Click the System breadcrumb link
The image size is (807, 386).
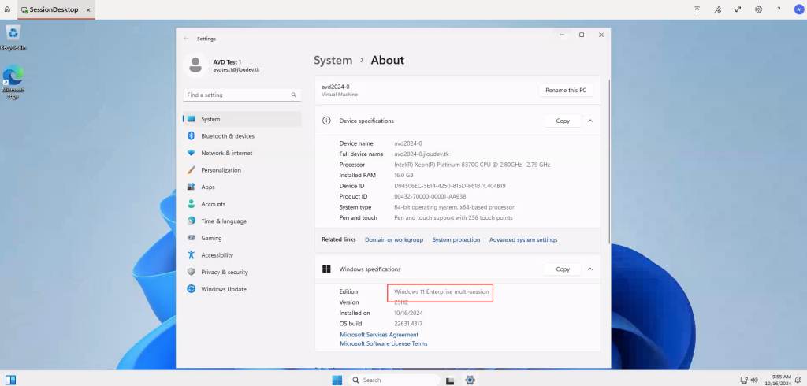coord(333,60)
